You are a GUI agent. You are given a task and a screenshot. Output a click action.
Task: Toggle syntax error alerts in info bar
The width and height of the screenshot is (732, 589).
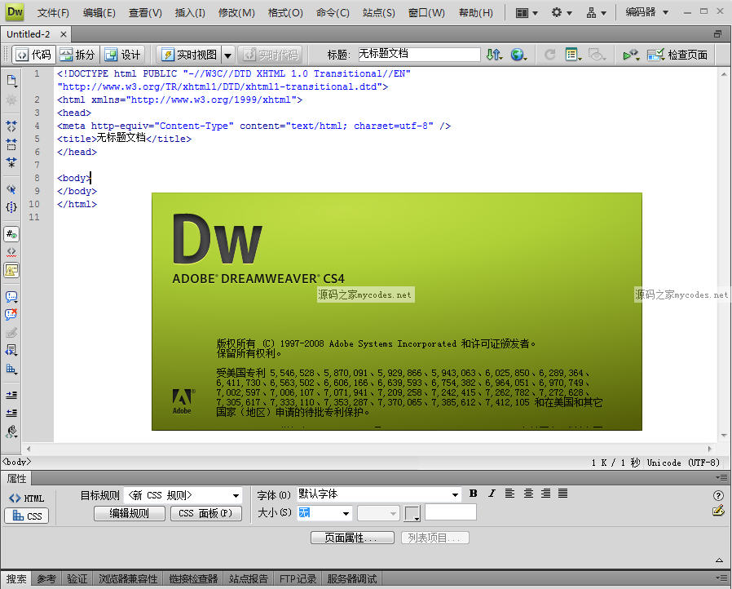(x=11, y=270)
